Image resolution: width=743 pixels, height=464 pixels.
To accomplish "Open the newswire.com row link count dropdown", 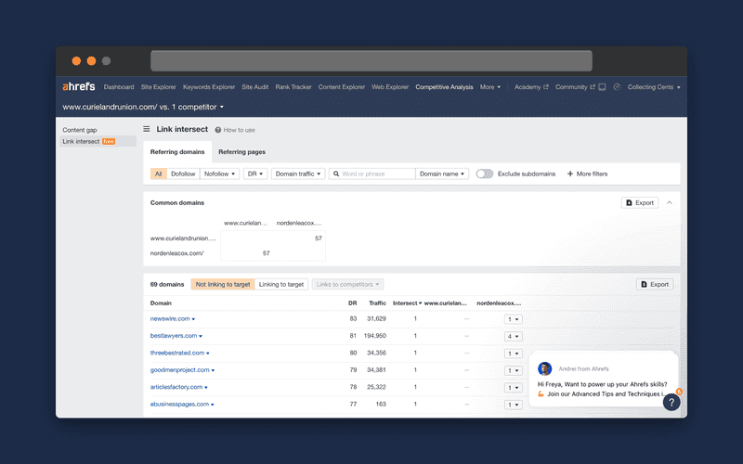I will coord(514,319).
